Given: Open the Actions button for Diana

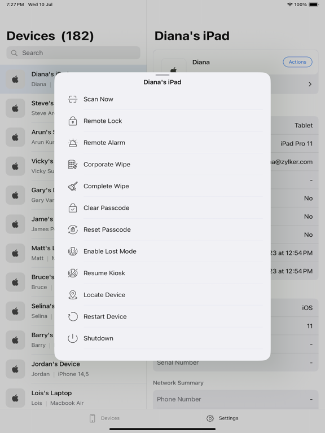Looking at the screenshot, I should click(x=297, y=62).
